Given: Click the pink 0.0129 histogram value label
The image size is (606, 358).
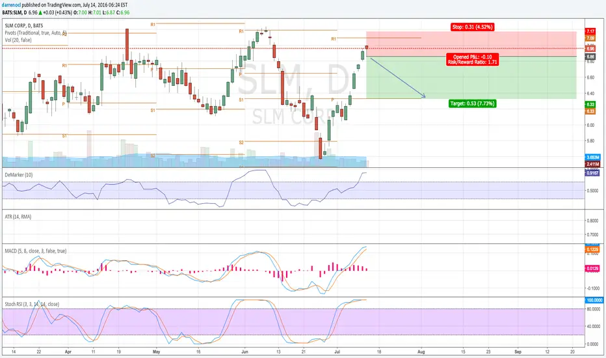Looking at the screenshot, I should click(592, 268).
